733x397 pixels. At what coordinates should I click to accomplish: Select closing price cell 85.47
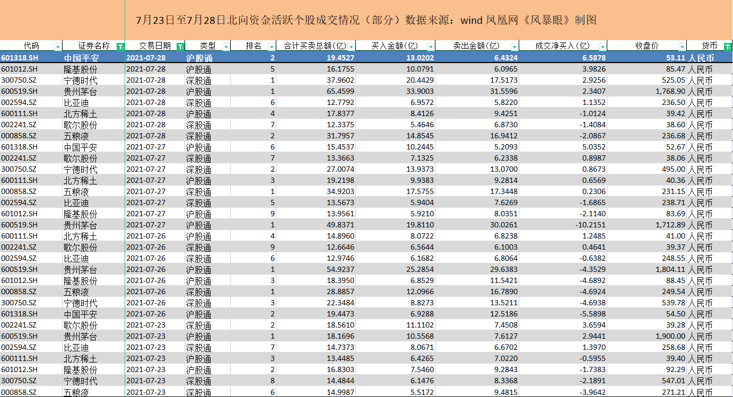[647, 69]
